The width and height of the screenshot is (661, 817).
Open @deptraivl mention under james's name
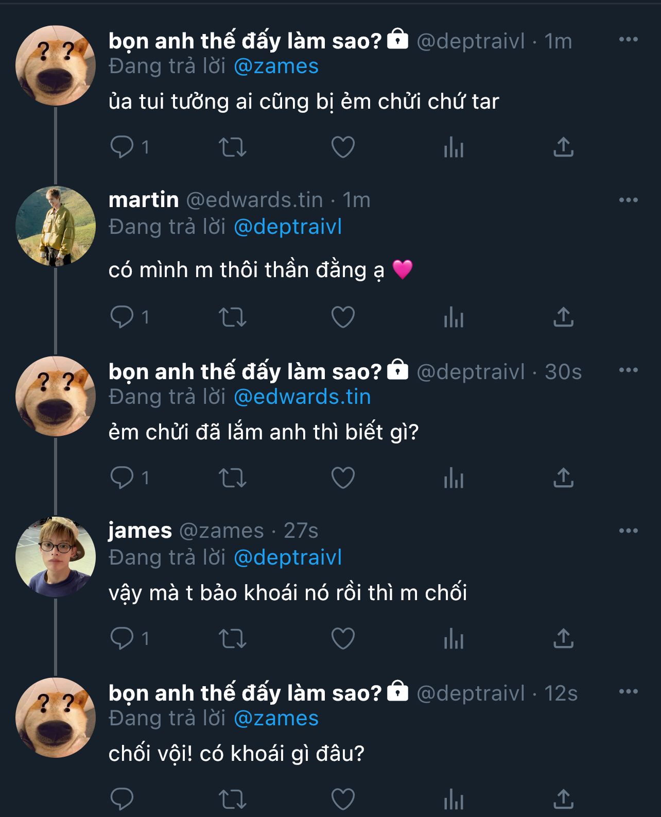pos(288,558)
